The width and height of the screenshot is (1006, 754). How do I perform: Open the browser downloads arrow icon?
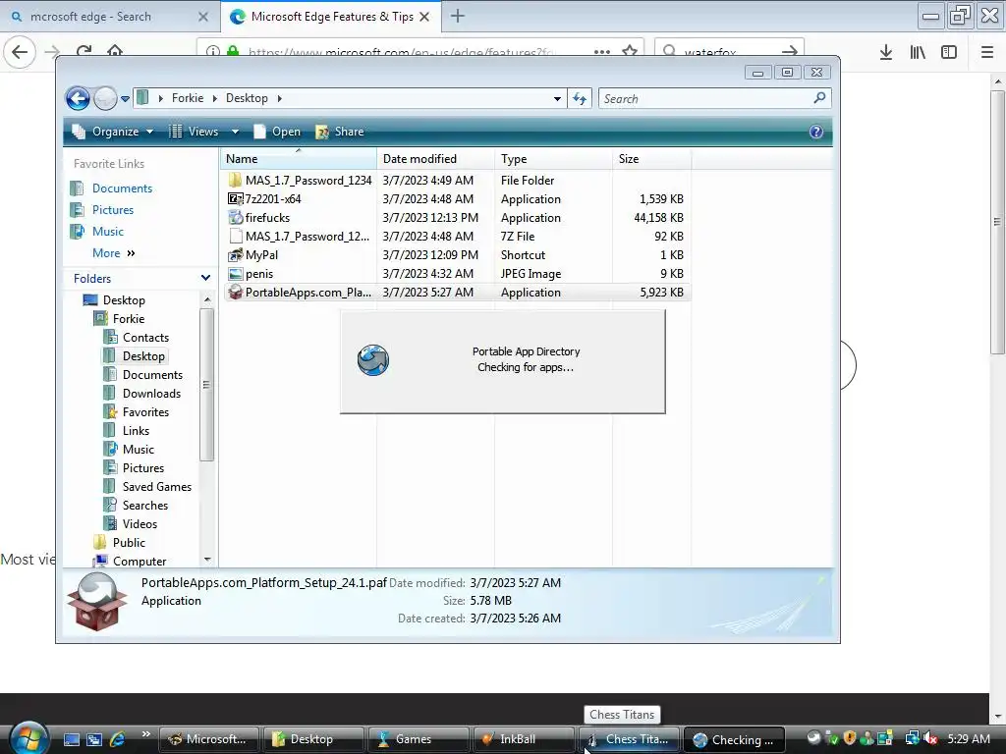click(886, 52)
